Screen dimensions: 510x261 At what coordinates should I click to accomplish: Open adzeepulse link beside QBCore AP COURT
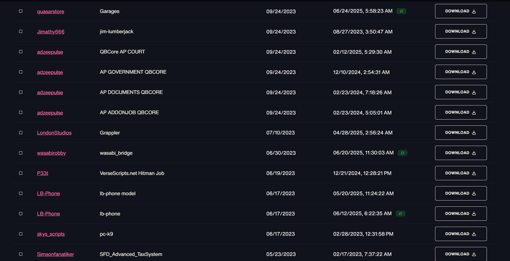point(50,52)
